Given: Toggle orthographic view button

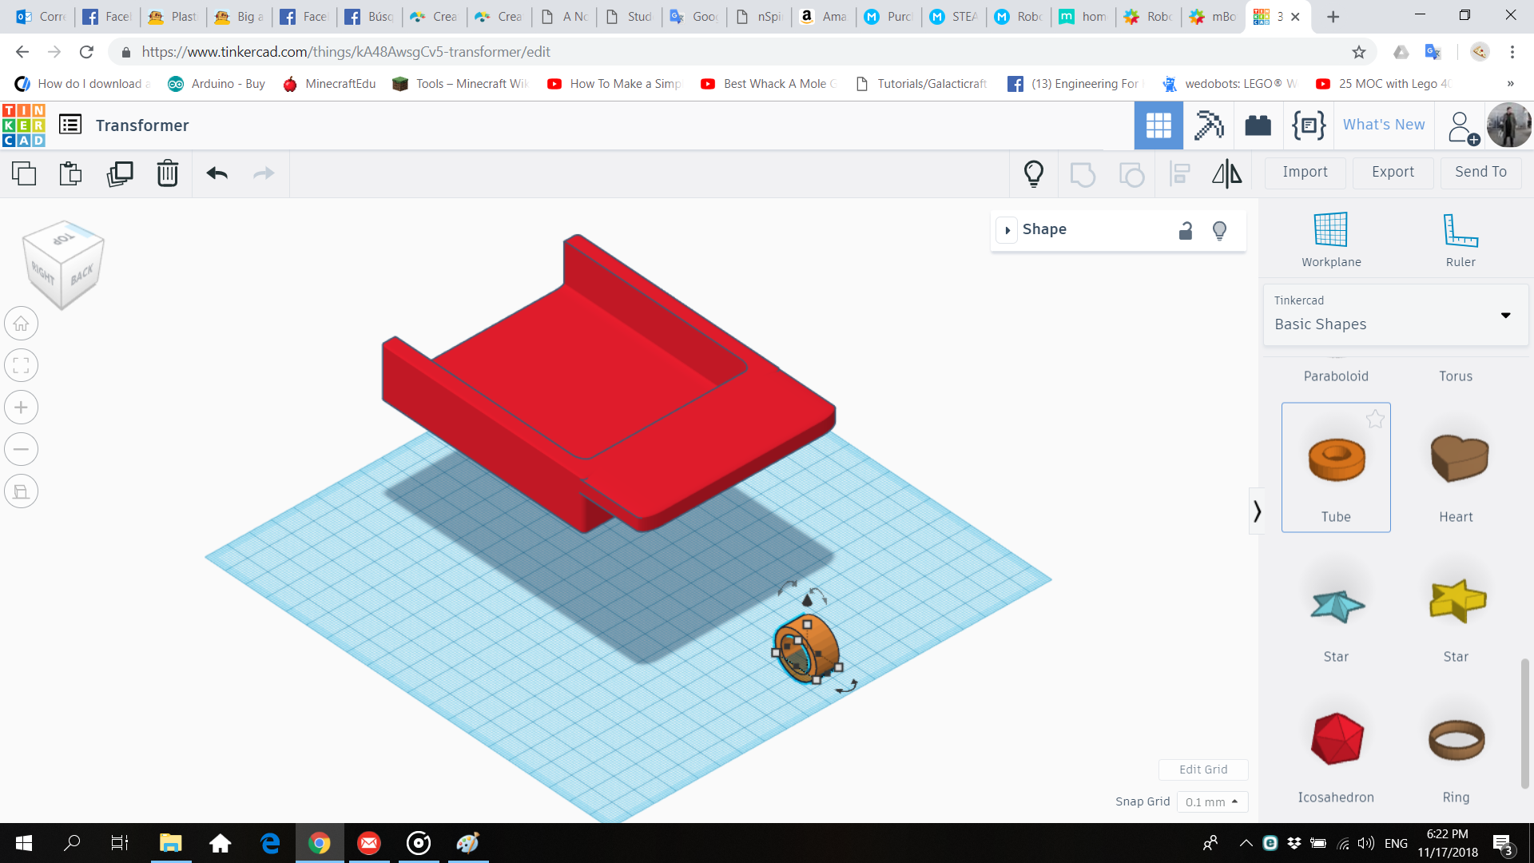Looking at the screenshot, I should (x=22, y=491).
